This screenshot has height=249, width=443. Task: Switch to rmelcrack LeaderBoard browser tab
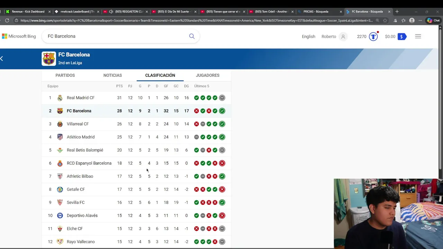[x=77, y=11]
